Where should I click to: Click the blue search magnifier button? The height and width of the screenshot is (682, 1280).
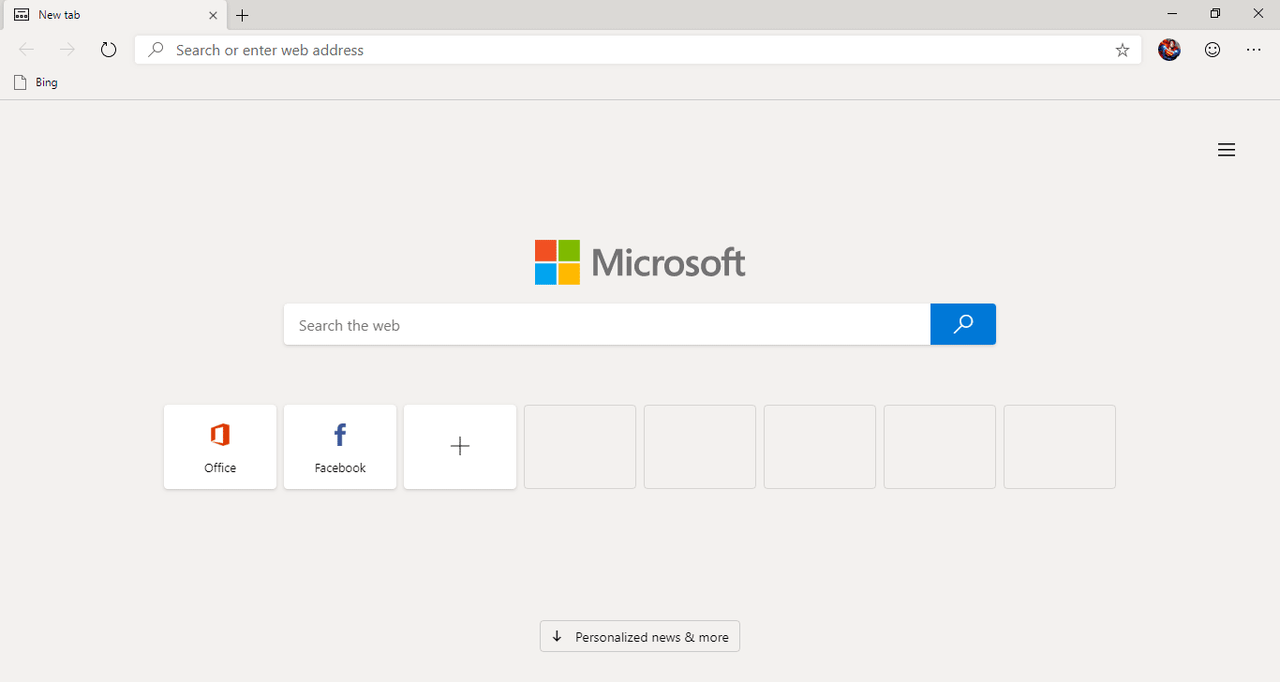click(963, 324)
